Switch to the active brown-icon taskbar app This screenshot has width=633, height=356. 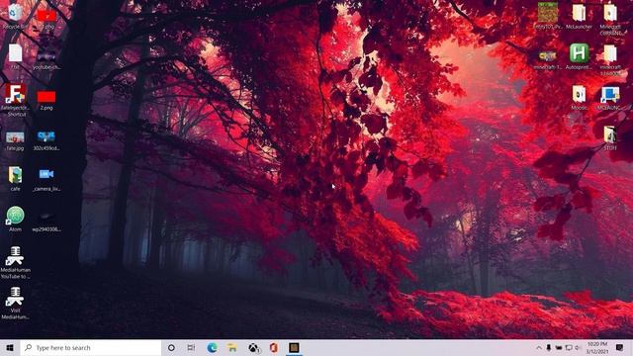coord(294,347)
